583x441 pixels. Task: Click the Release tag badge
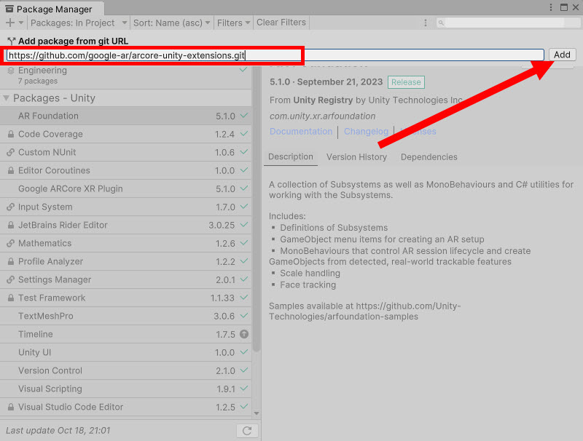point(406,82)
